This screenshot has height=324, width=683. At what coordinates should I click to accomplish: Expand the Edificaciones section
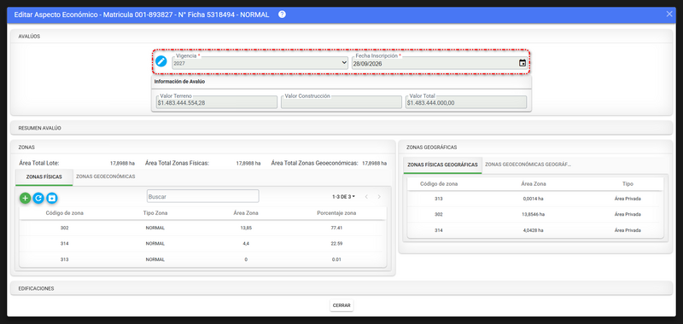coord(341,288)
